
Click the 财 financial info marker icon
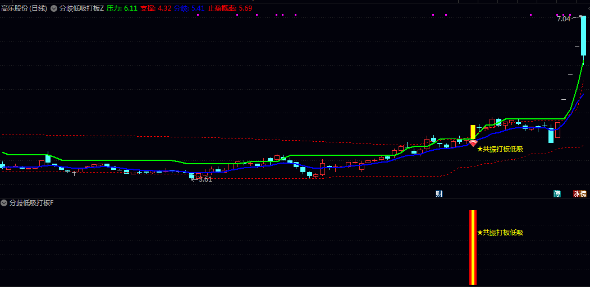439,194
